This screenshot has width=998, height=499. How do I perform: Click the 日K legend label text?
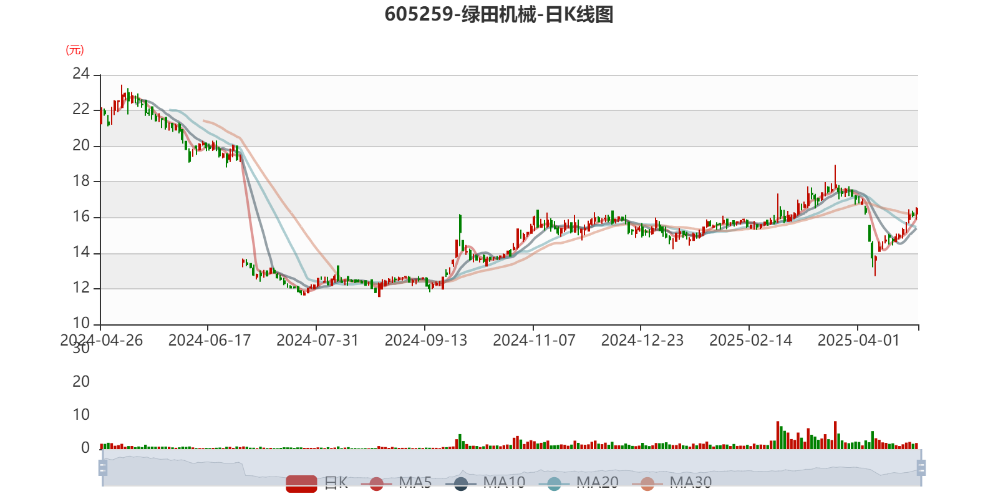pyautogui.click(x=336, y=482)
